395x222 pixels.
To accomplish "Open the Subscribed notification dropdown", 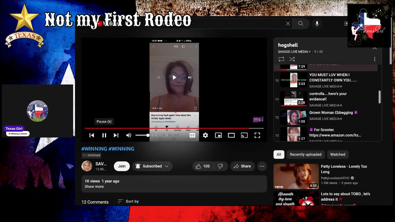I will (152, 166).
